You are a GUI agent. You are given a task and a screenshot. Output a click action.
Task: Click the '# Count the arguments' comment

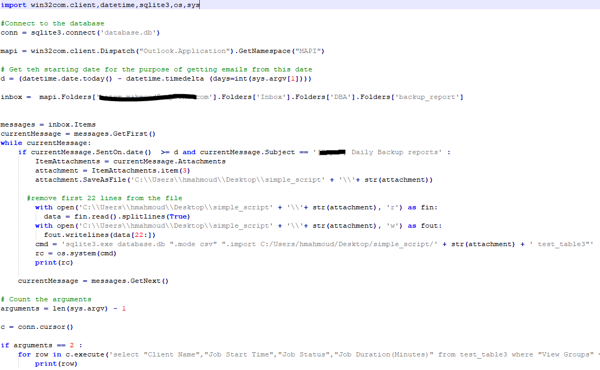(46, 299)
